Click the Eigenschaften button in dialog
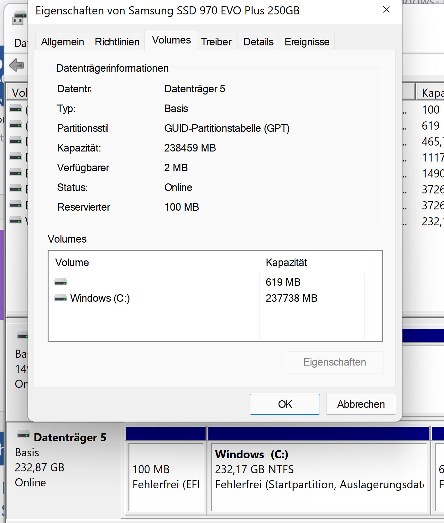 point(335,362)
